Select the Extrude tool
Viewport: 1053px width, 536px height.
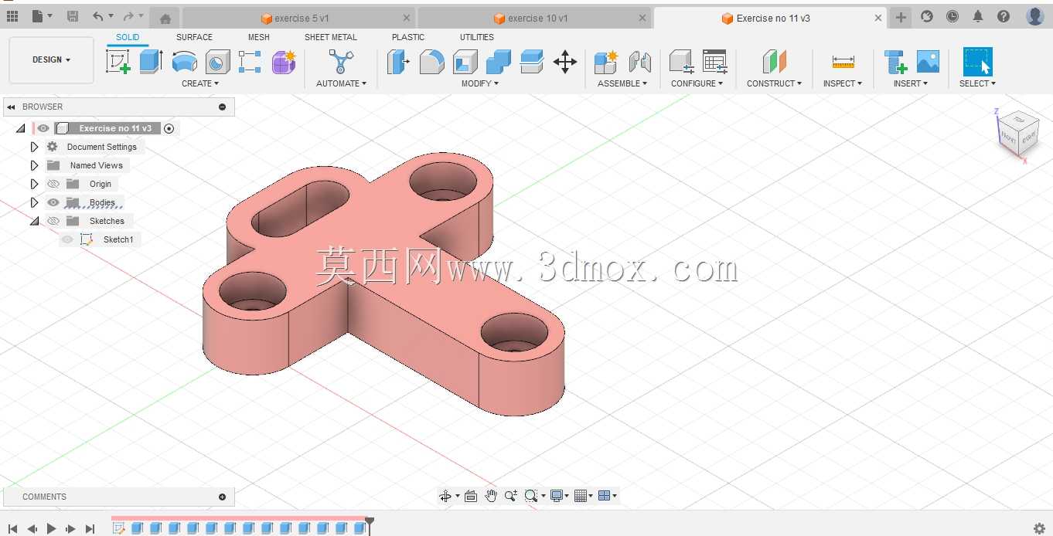[151, 62]
